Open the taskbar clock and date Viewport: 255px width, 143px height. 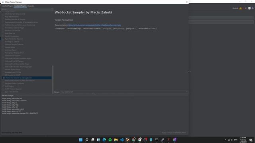pyautogui.click(x=243, y=140)
